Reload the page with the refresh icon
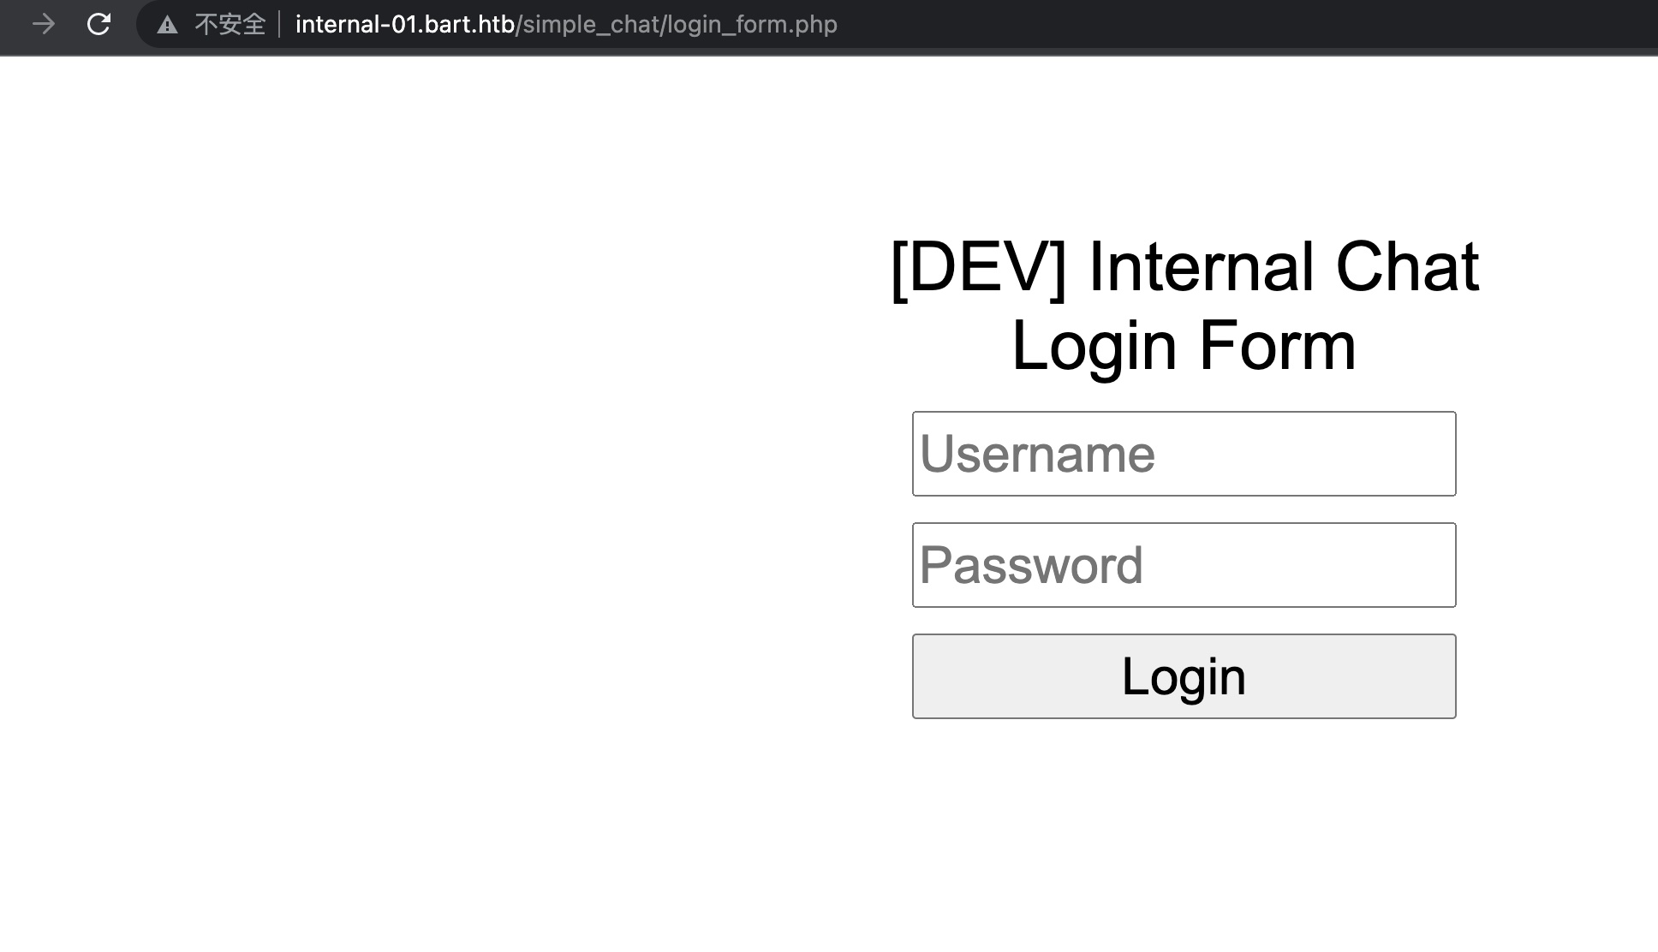 click(x=98, y=24)
